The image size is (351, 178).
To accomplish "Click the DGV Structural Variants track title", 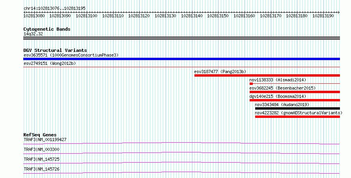I will point(55,50).
